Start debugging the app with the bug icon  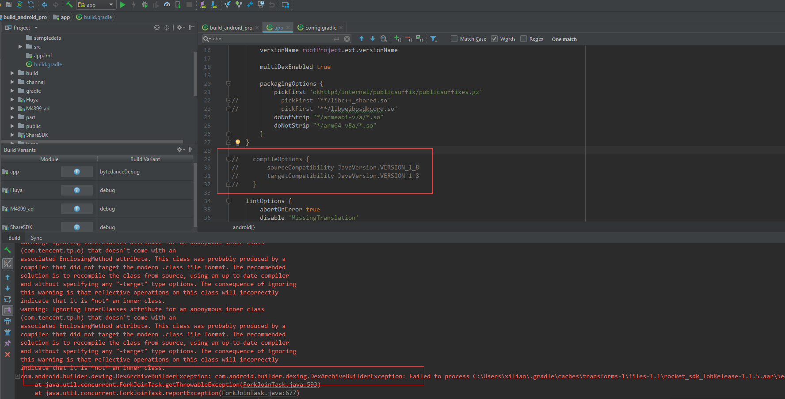click(x=145, y=4)
